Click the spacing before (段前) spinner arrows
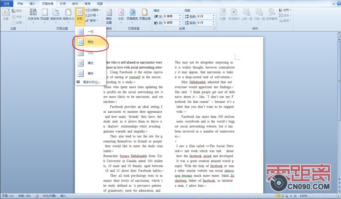This screenshot has height=199, width=341. click(214, 16)
